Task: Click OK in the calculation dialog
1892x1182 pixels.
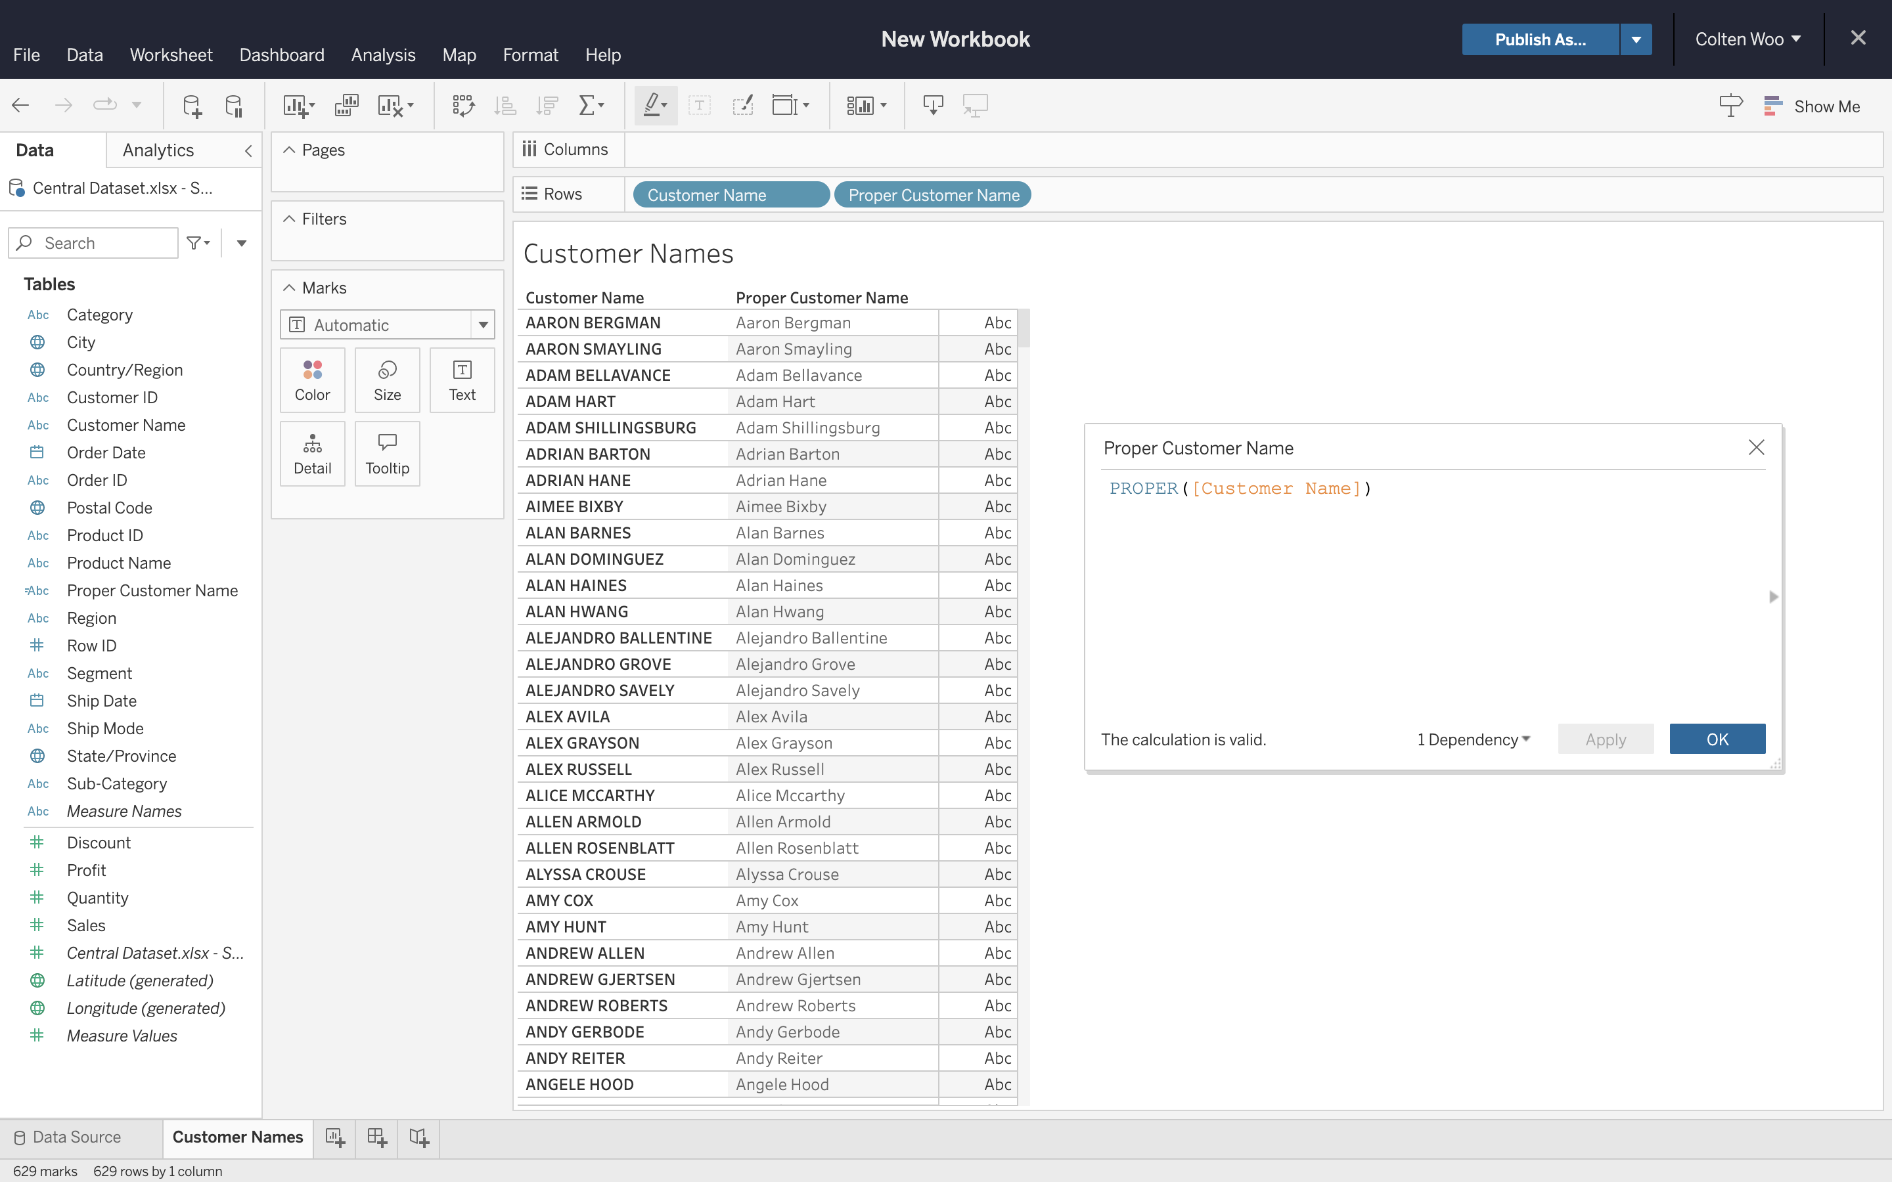Action: pos(1717,739)
